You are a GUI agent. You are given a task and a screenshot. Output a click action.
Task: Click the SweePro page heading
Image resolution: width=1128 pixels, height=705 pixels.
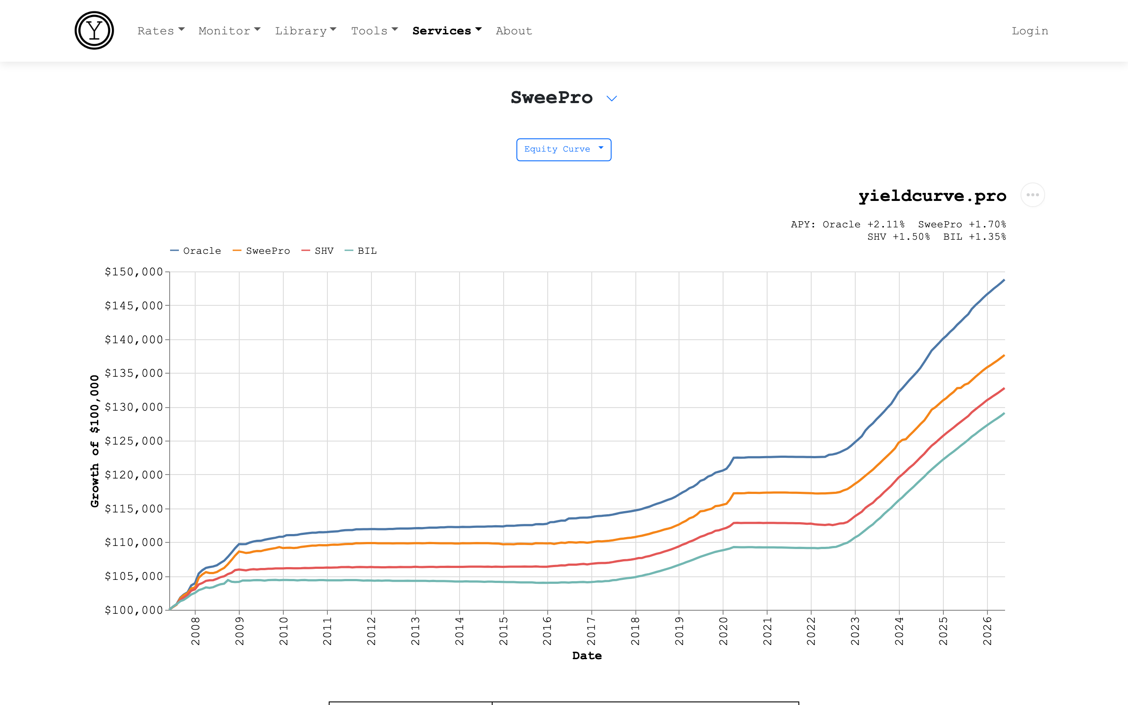click(x=551, y=97)
